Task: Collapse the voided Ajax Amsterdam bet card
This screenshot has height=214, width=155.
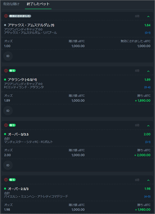Action: pos(148,17)
